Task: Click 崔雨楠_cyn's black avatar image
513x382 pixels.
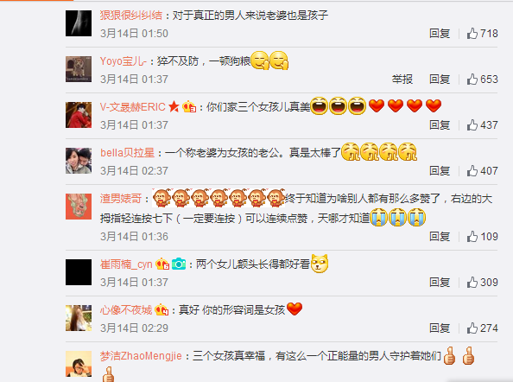Action: [79, 272]
